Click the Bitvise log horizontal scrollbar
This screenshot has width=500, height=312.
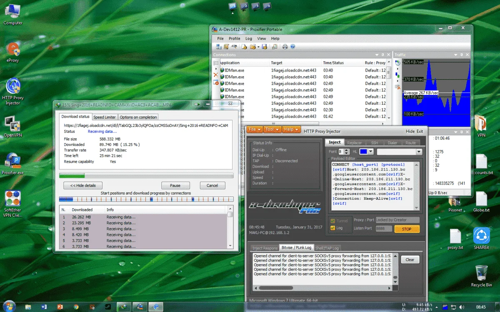(x=322, y=287)
